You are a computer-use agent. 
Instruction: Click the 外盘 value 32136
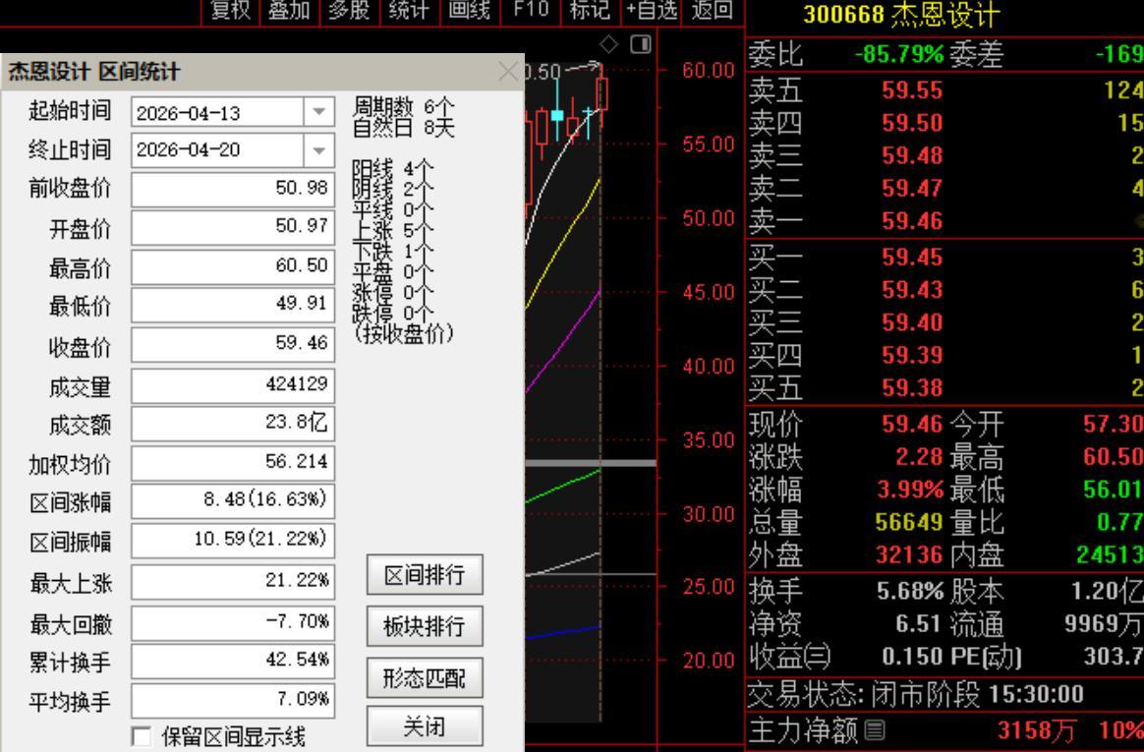pyautogui.click(x=909, y=555)
